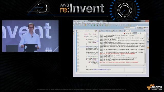164x92 pixels.
Task: Click the Quick Access search field
Action: coord(129,28)
